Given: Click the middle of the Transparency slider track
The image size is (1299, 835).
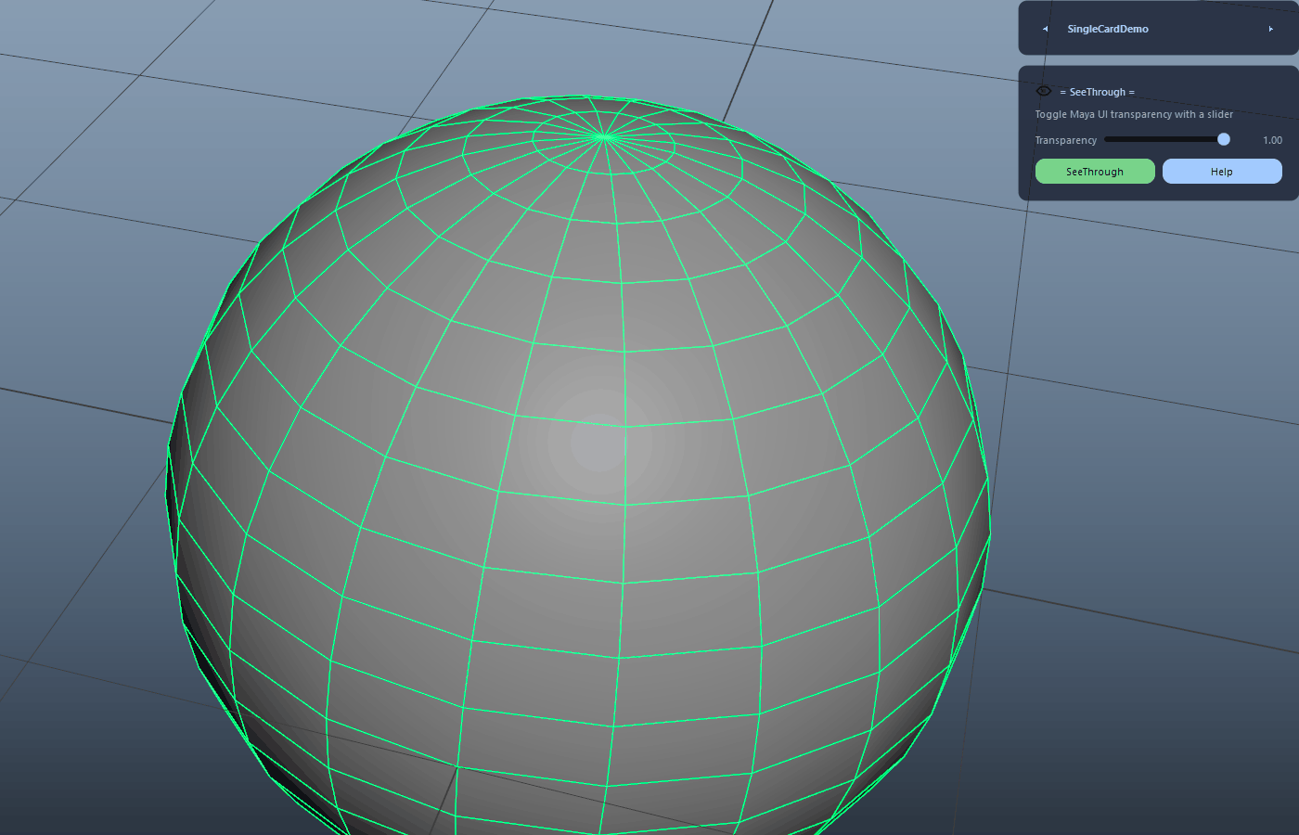Looking at the screenshot, I should 1166,139.
